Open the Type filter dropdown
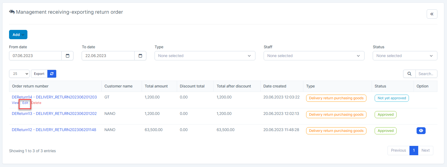The height and width of the screenshot is (167, 447). point(205,56)
